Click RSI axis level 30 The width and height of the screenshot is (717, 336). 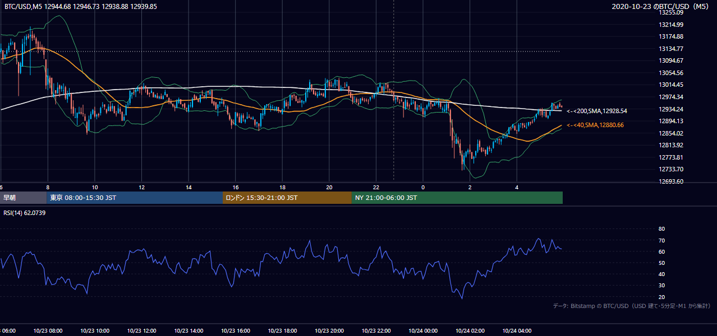click(661, 286)
